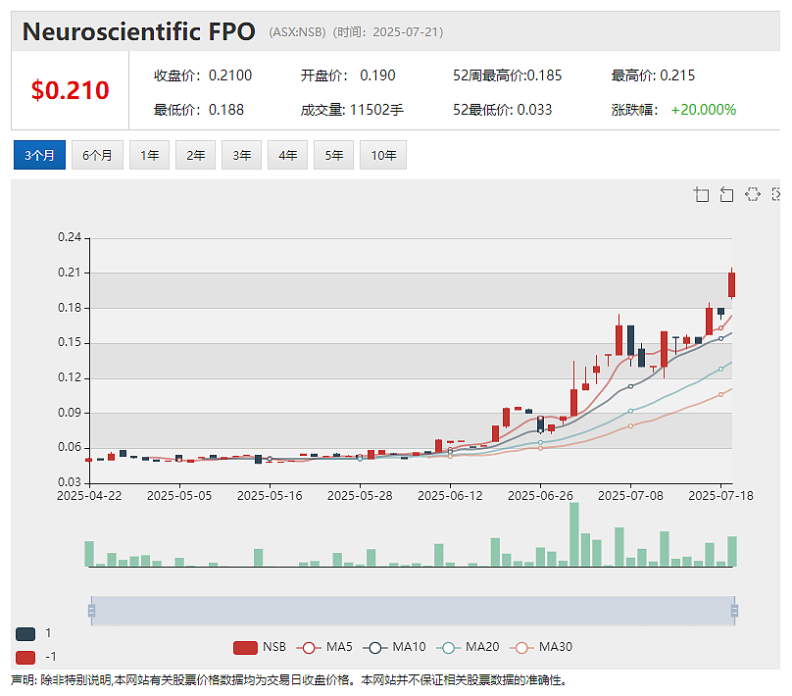Toggle the MA30 line legend
Image resolution: width=792 pixels, height=696 pixels.
click(x=541, y=648)
